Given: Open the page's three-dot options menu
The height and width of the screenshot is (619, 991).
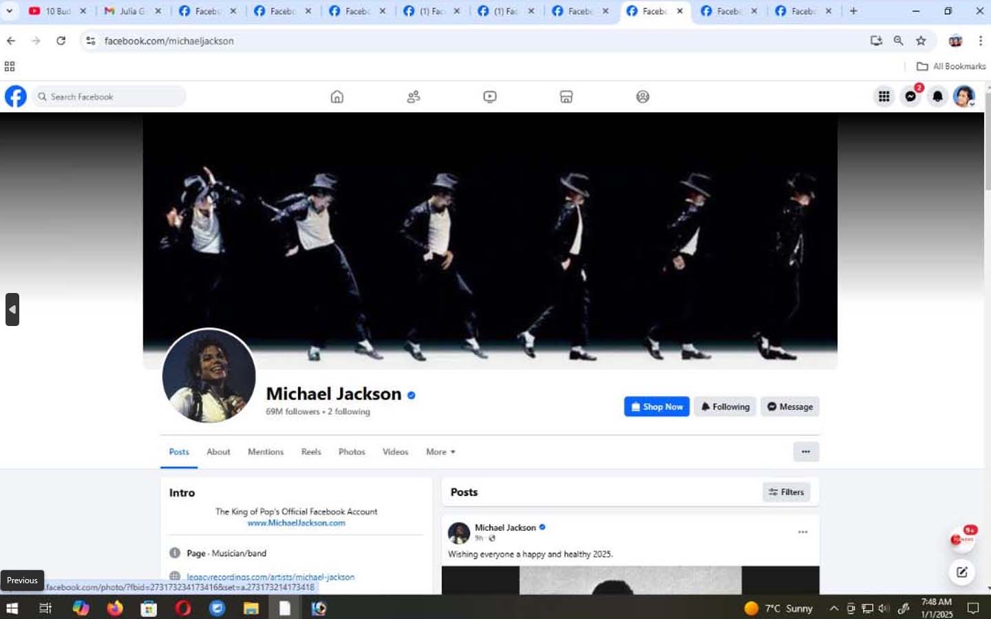Looking at the screenshot, I should pos(806,452).
